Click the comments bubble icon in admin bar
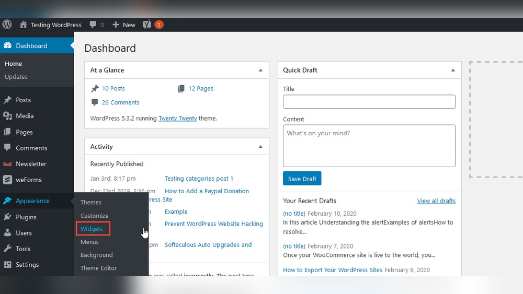 tap(93, 25)
